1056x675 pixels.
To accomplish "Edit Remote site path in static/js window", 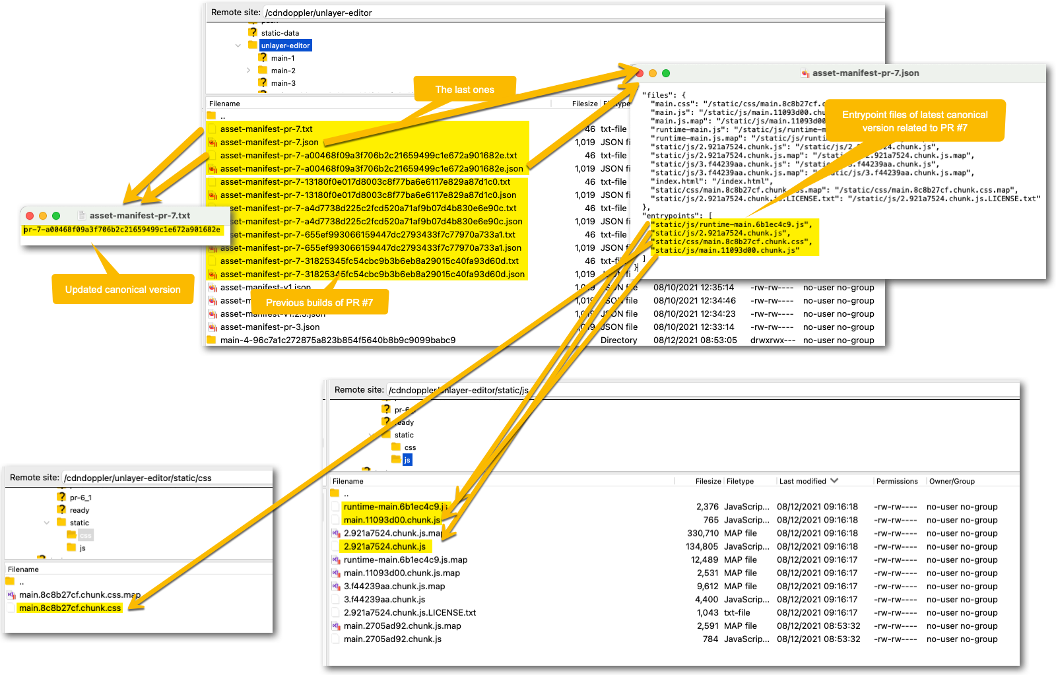I will tap(702, 390).
